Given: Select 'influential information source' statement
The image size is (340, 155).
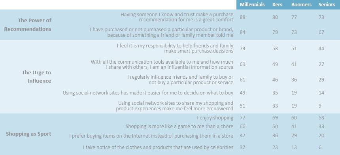Looking at the screenshot, I should click(x=162, y=64).
